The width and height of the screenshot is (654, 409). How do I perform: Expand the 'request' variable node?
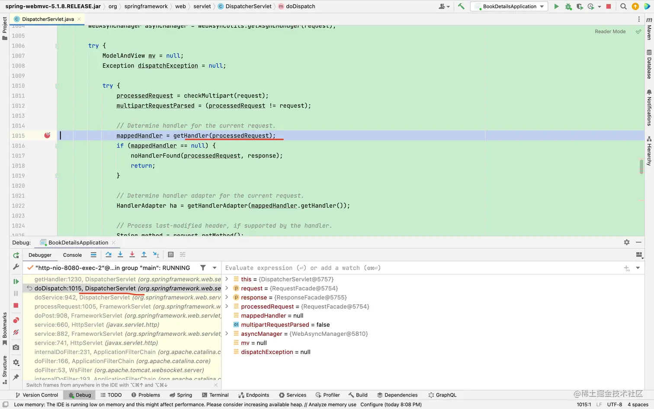pyautogui.click(x=227, y=288)
